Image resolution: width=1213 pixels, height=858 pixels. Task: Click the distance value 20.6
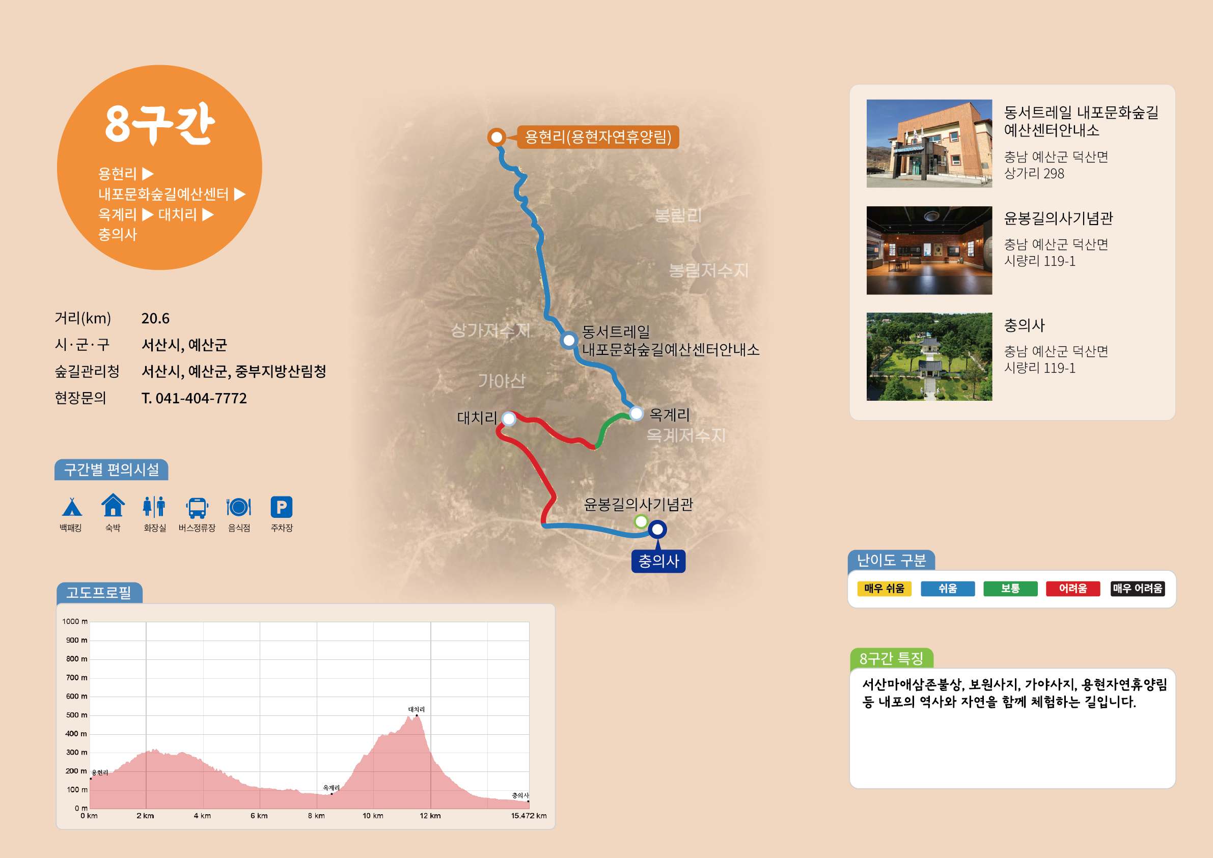pos(155,319)
